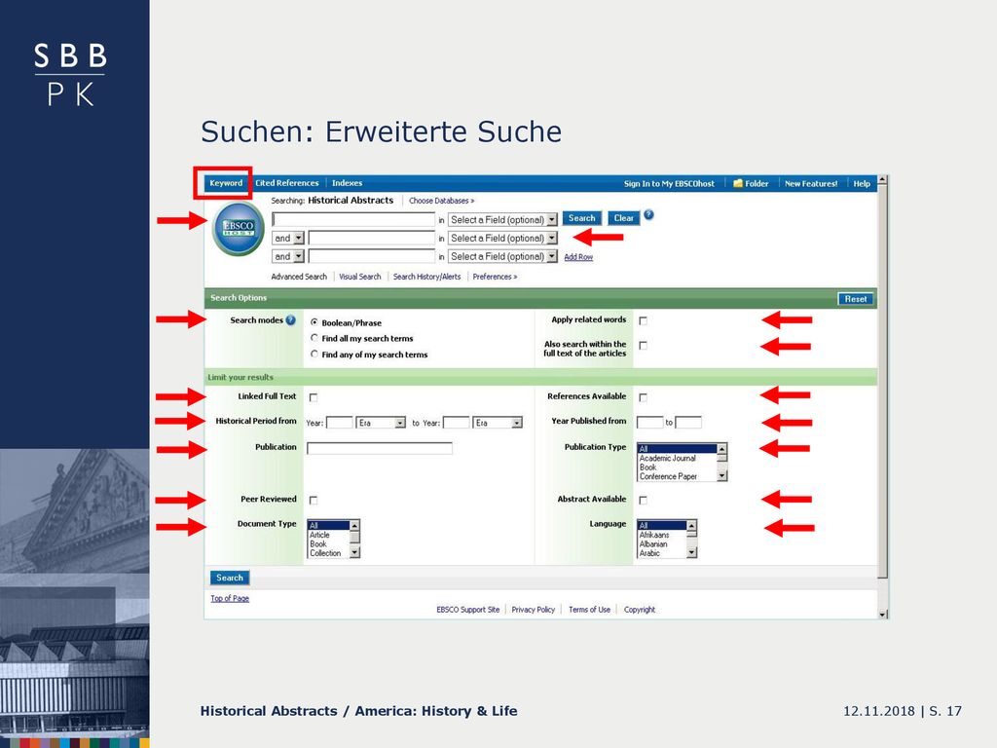Open first Select a Field dropdown

(503, 219)
